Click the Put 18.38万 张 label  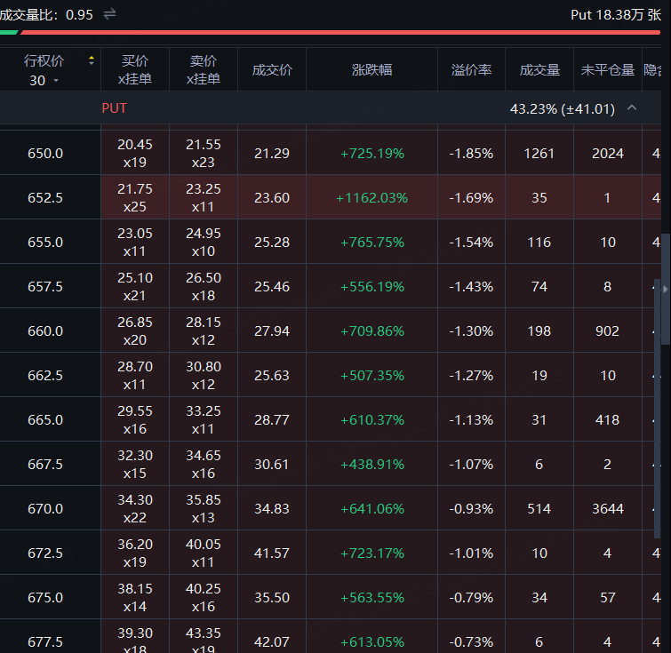click(x=616, y=15)
